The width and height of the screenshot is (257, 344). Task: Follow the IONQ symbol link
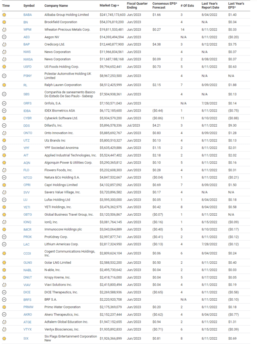28,222
